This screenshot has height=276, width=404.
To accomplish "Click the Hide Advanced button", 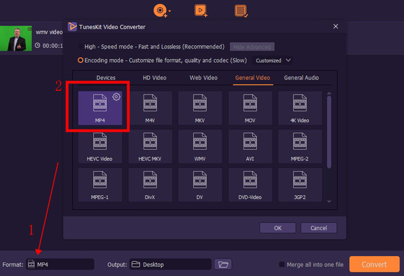I will (252, 47).
